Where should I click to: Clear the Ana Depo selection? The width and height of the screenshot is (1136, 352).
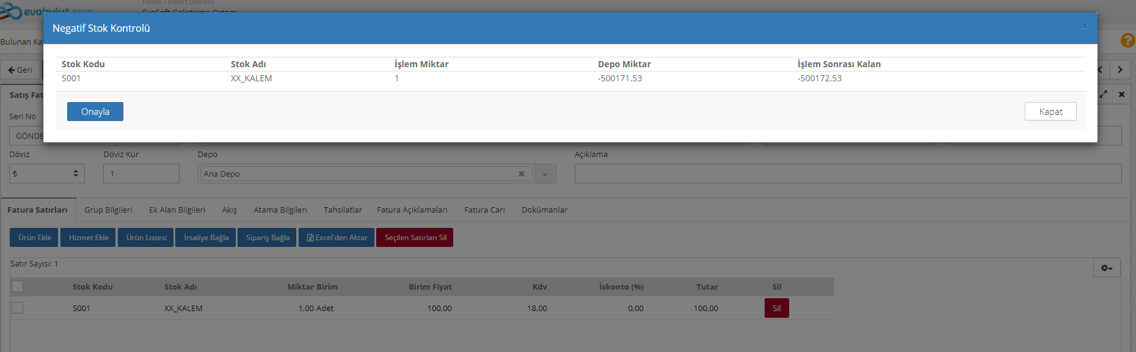(x=521, y=174)
